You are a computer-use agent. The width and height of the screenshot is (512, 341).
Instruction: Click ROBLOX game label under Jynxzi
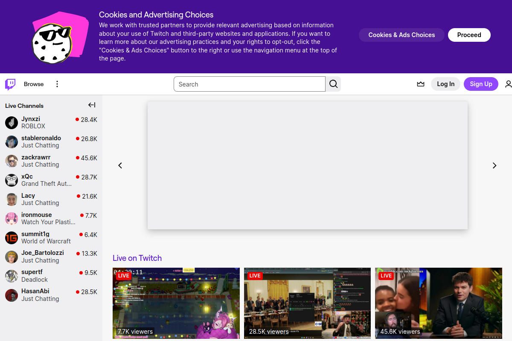[33, 126]
